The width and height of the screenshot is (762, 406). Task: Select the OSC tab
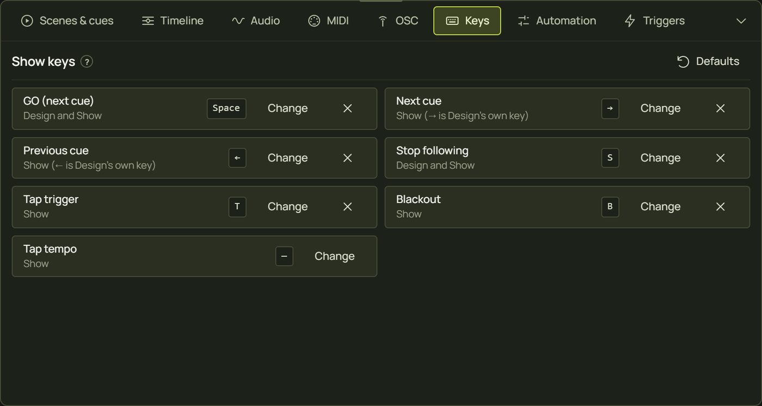(398, 21)
